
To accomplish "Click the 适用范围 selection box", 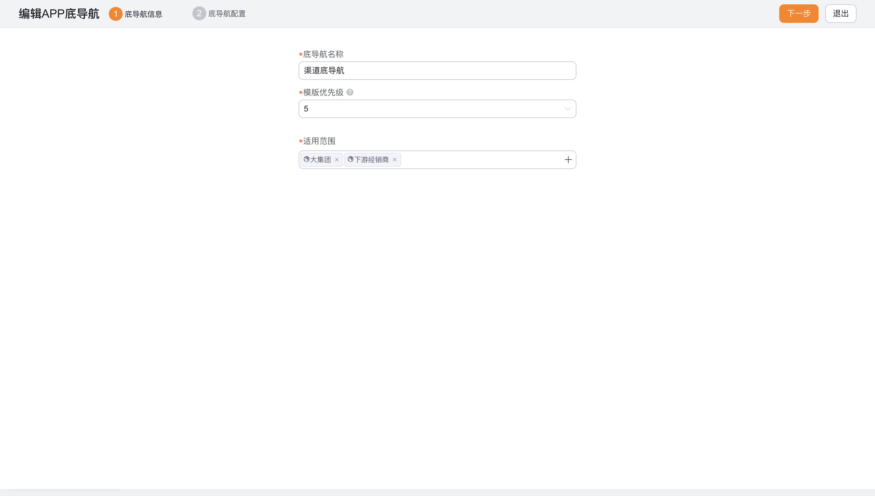I will pyautogui.click(x=437, y=159).
